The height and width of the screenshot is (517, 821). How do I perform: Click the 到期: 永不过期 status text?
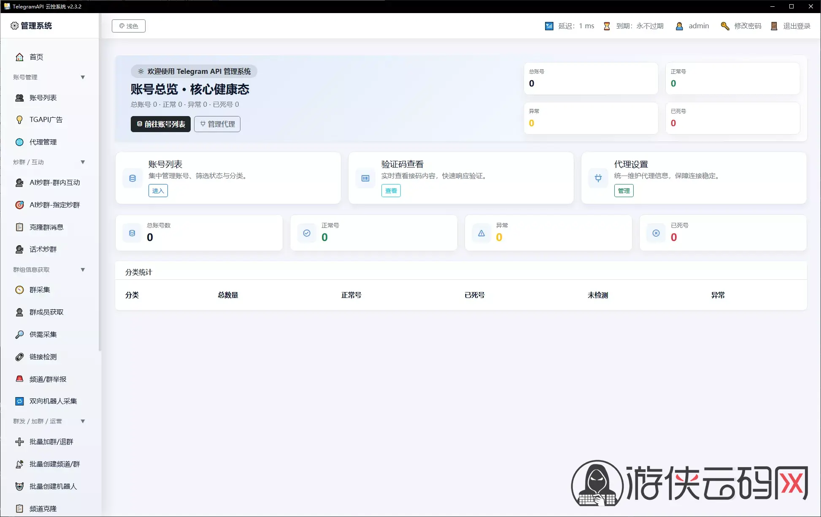[x=640, y=26]
